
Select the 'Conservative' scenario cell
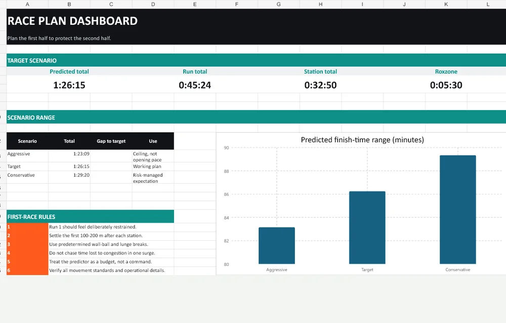coord(27,177)
